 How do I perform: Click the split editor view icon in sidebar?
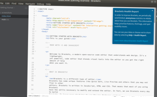[x=26, y=8]
